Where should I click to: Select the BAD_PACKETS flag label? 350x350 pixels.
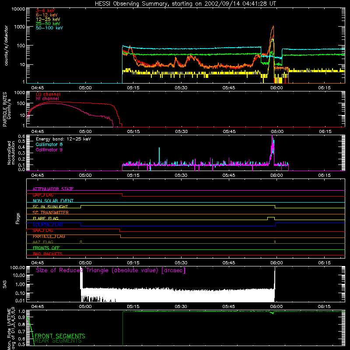click(47, 254)
